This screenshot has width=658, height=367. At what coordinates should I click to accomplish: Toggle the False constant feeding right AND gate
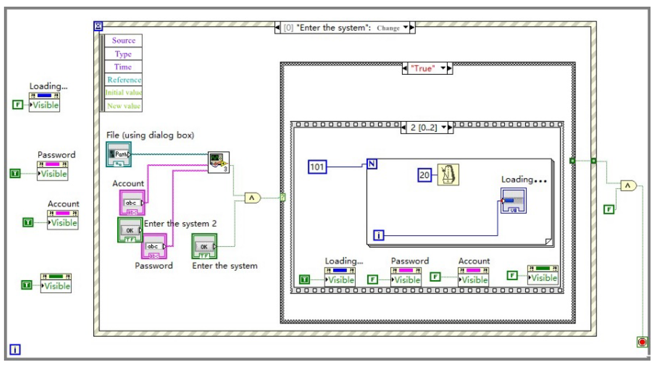pos(609,209)
